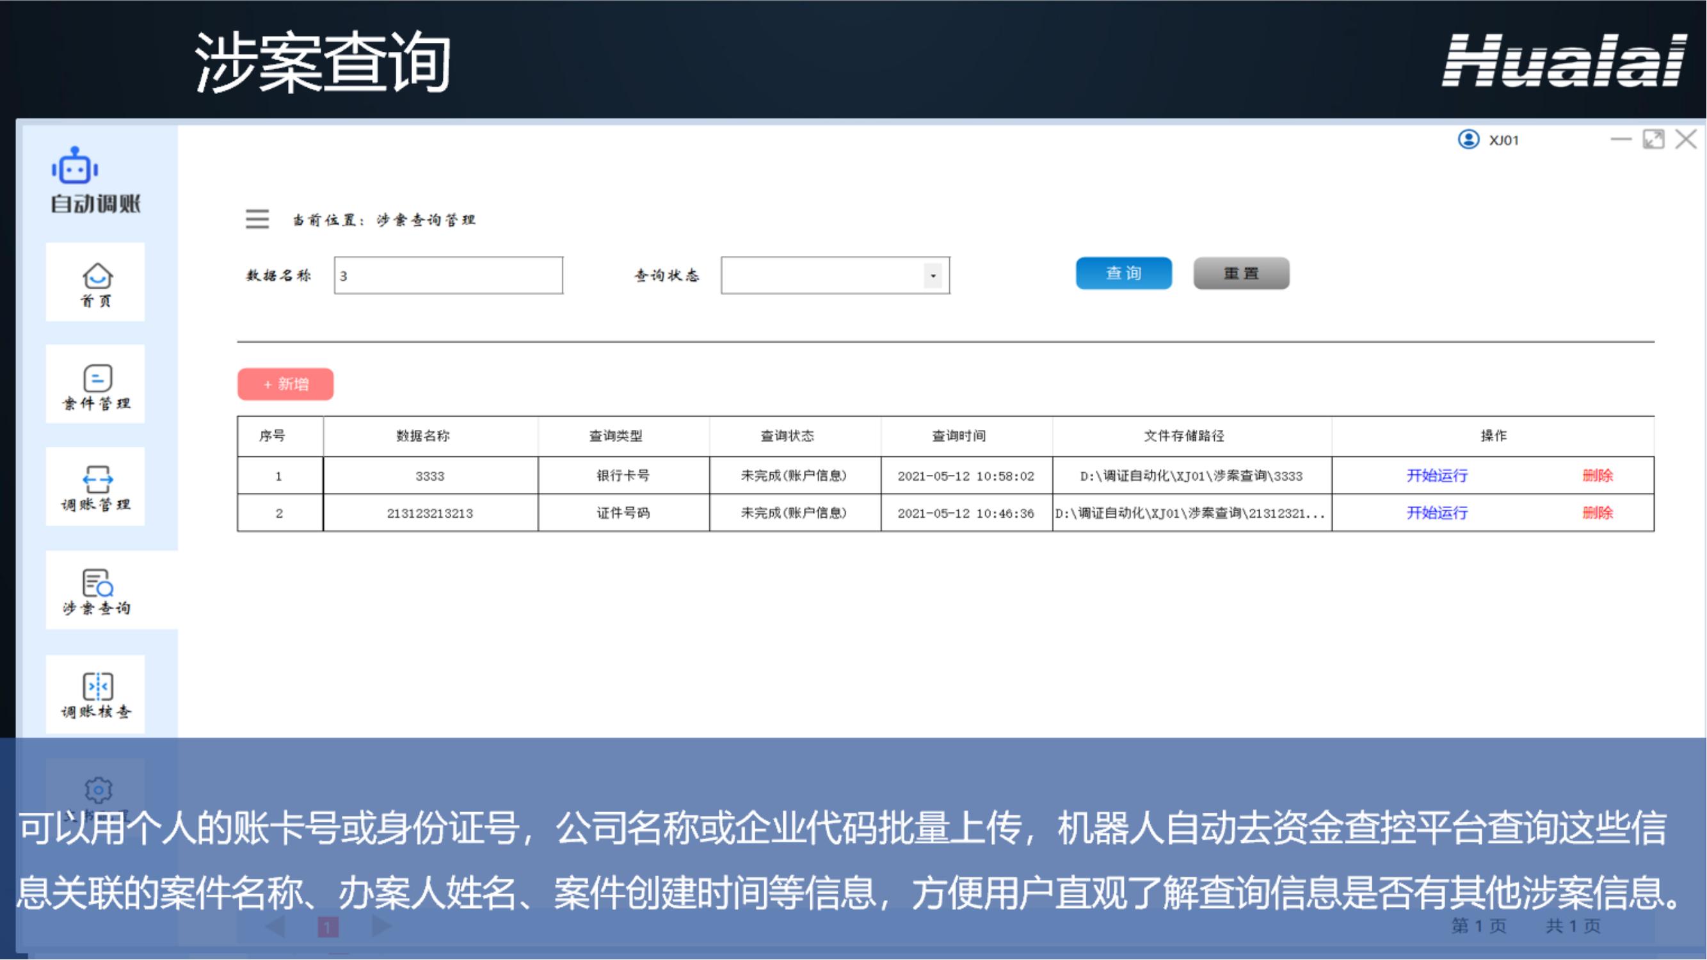
Task: Open the 首页 home page
Action: [x=95, y=282]
